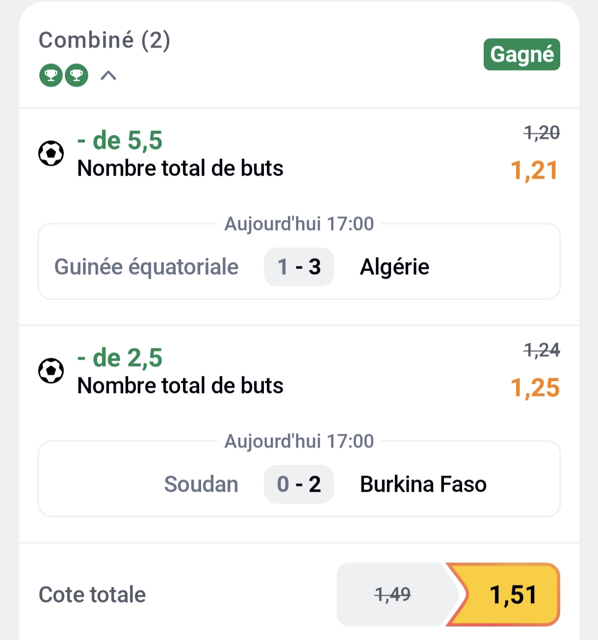Click the Cote totale label
Viewport: 598px width, 640px height.
pos(92,595)
